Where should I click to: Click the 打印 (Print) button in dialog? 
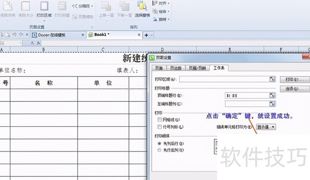point(295,79)
